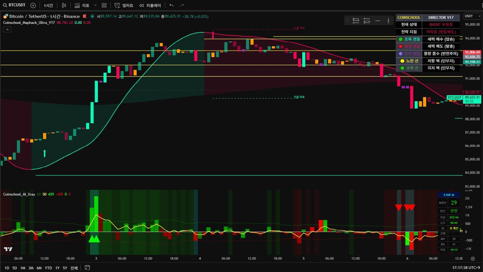Click the DIRECTOR V17 table header cell
Viewport: 483px width, 272px height.
click(441, 18)
